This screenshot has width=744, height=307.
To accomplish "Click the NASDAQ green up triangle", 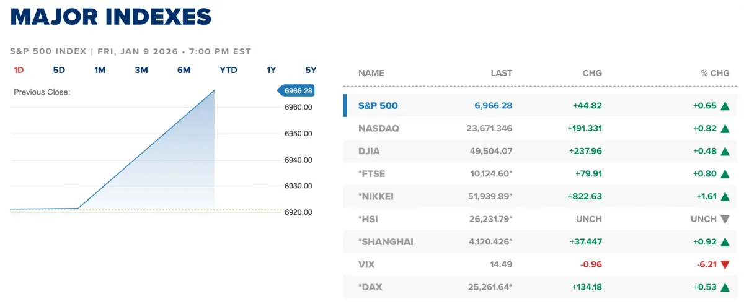I will click(x=725, y=129).
